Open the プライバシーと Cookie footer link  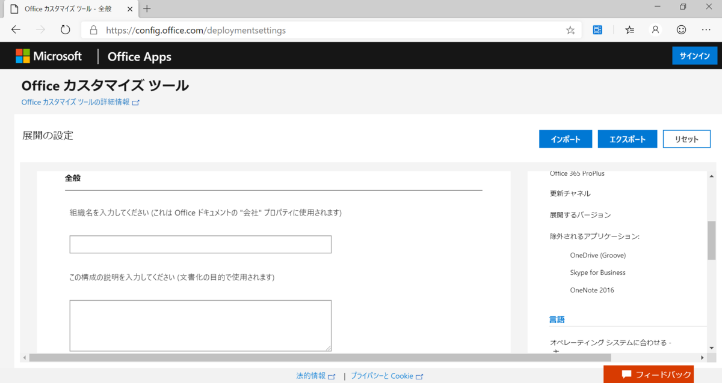coord(387,376)
